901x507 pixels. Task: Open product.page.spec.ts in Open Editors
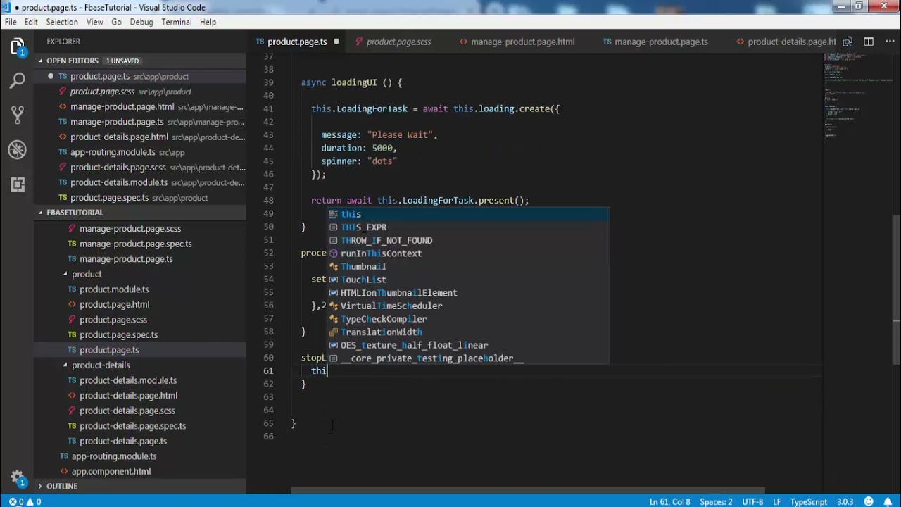coord(140,198)
